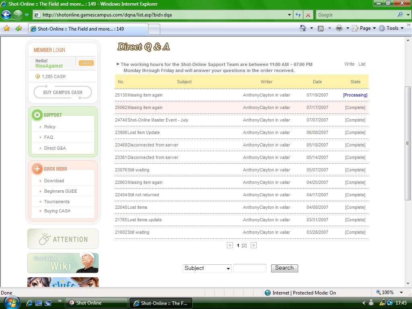Open the Direct Q&A support menu item
412x309 pixels.
coord(55,148)
